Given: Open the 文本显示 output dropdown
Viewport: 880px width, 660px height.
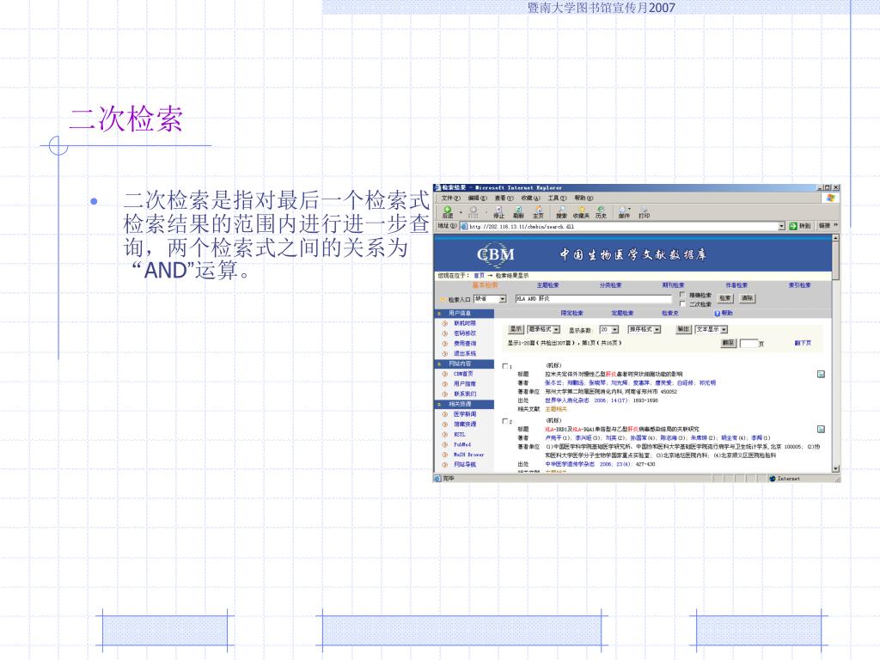Looking at the screenshot, I should coord(712,329).
